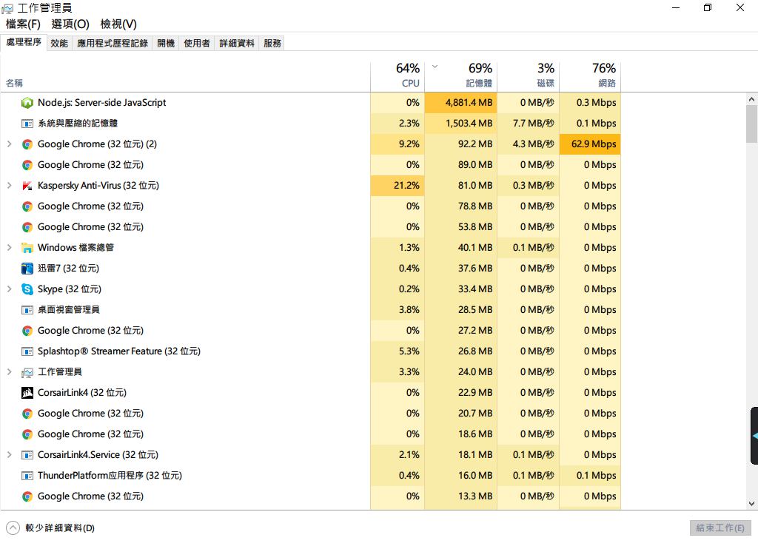This screenshot has width=758, height=546.
Task: Sort by the 記憶體 column header
Action: tap(460, 76)
